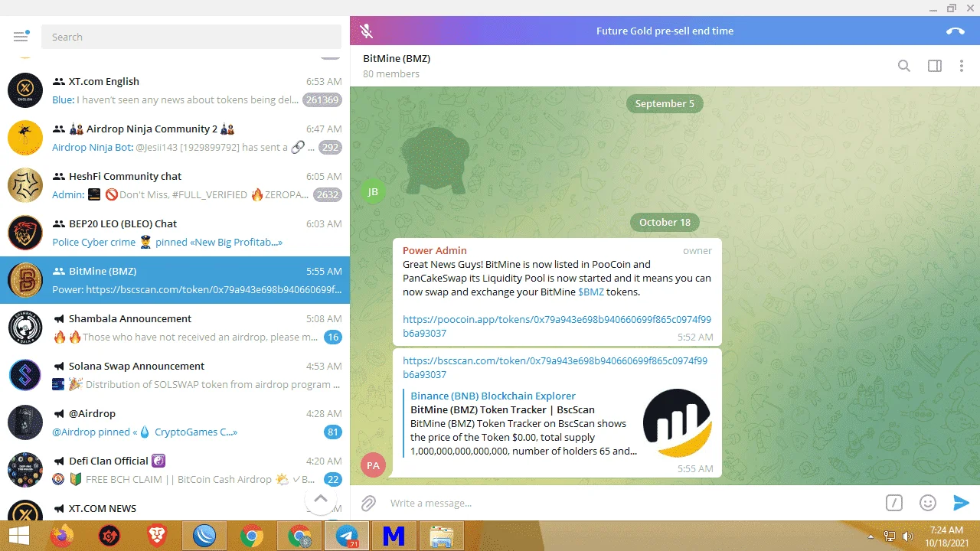Click the 16 unread badge on Shambala
Viewport: 980px width, 551px height.
[332, 337]
